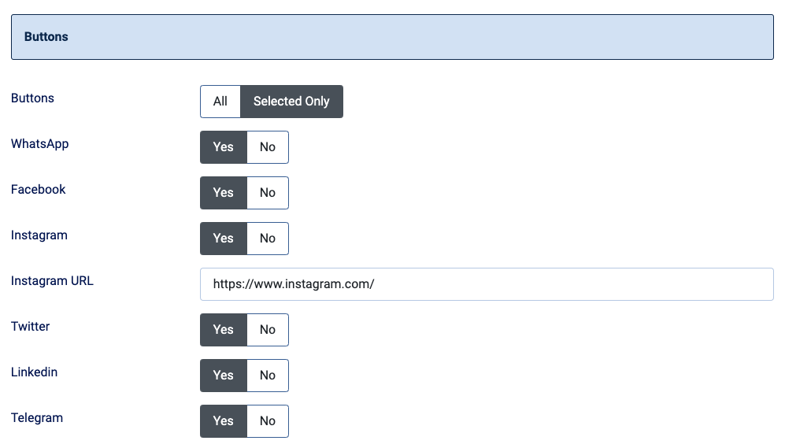
Task: Click the Buttons section header bar
Action: [392, 37]
